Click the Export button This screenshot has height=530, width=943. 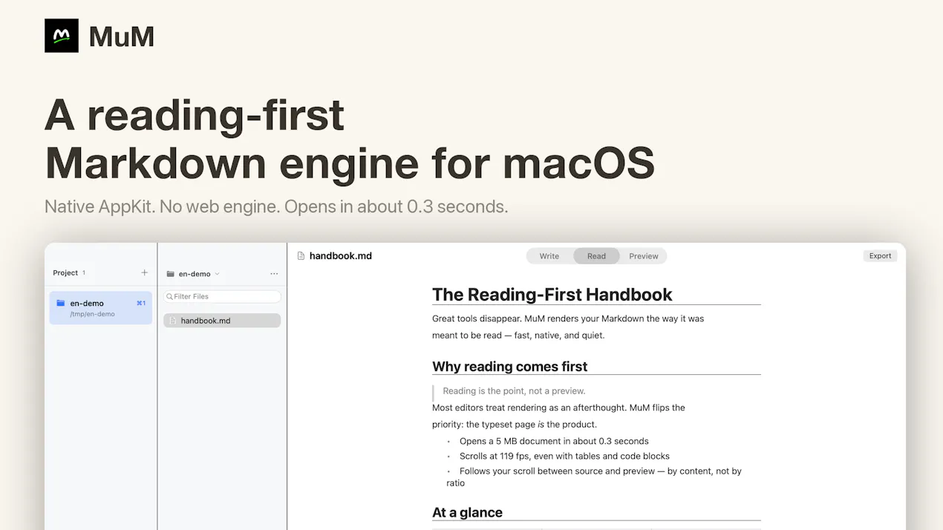(x=880, y=255)
